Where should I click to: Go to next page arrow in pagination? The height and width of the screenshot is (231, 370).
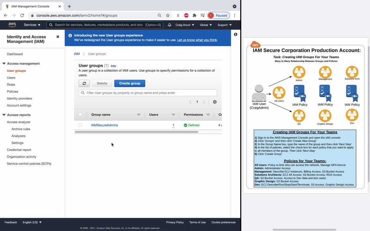[204, 102]
